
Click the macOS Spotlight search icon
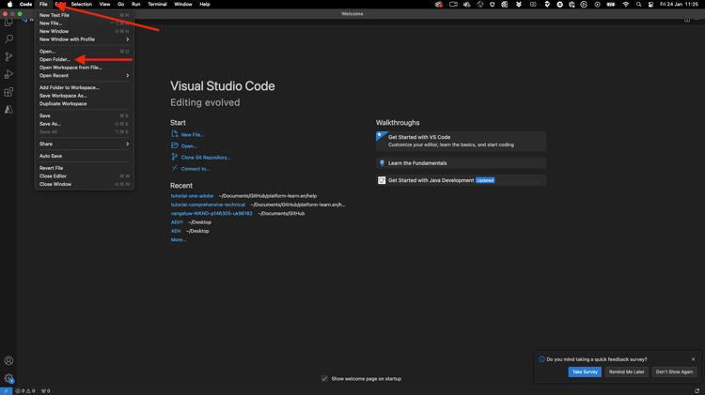pyautogui.click(x=638, y=5)
